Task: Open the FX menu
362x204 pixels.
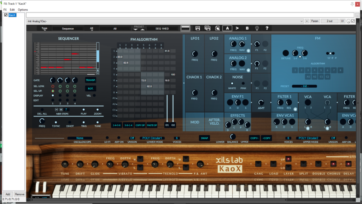Action: tap(5, 10)
